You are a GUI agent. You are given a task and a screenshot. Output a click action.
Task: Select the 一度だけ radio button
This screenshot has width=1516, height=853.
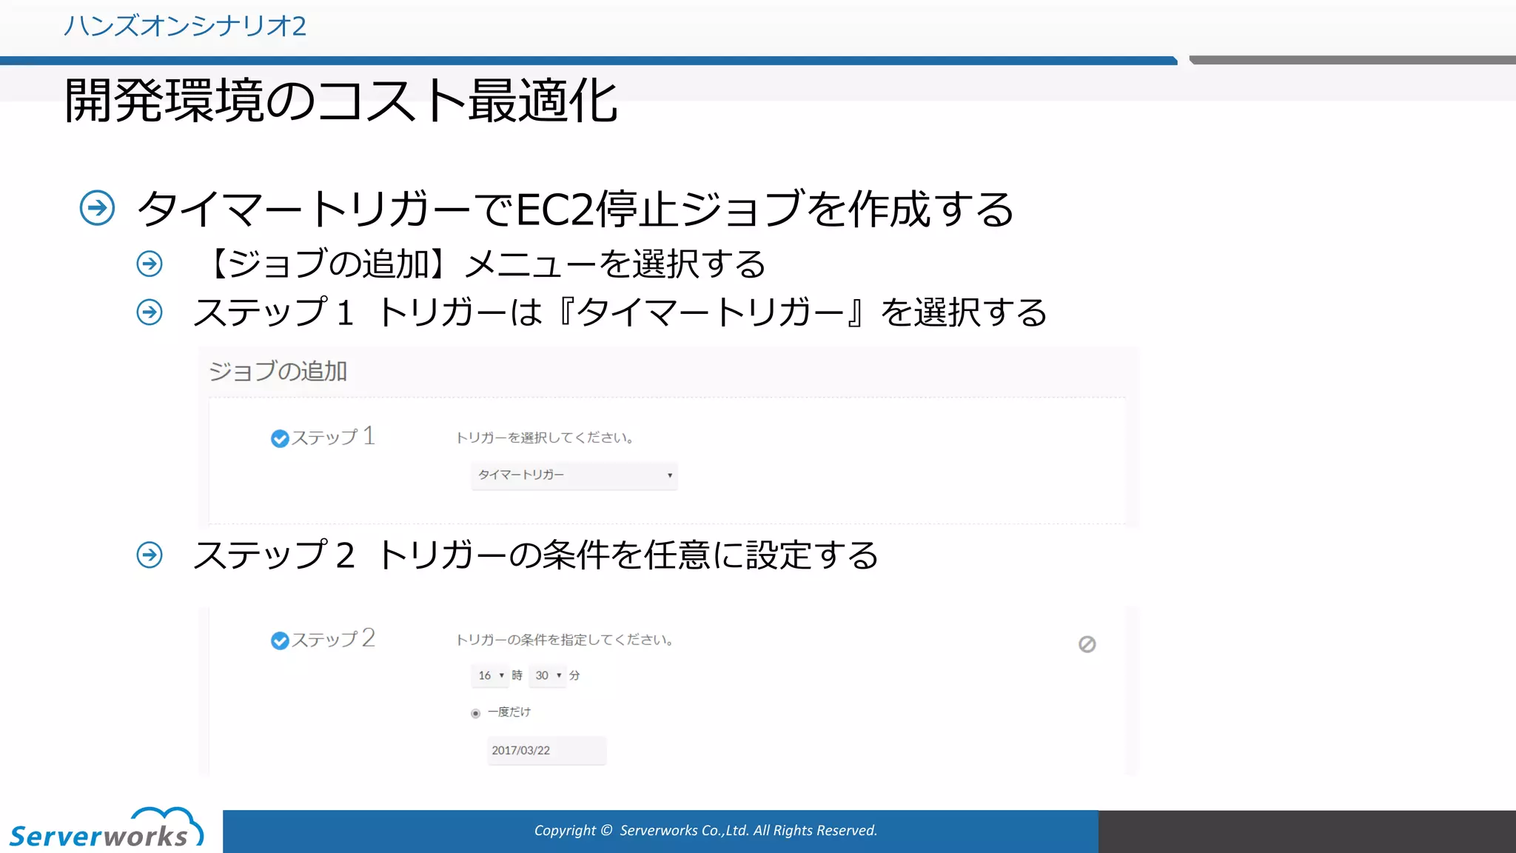coord(475,713)
